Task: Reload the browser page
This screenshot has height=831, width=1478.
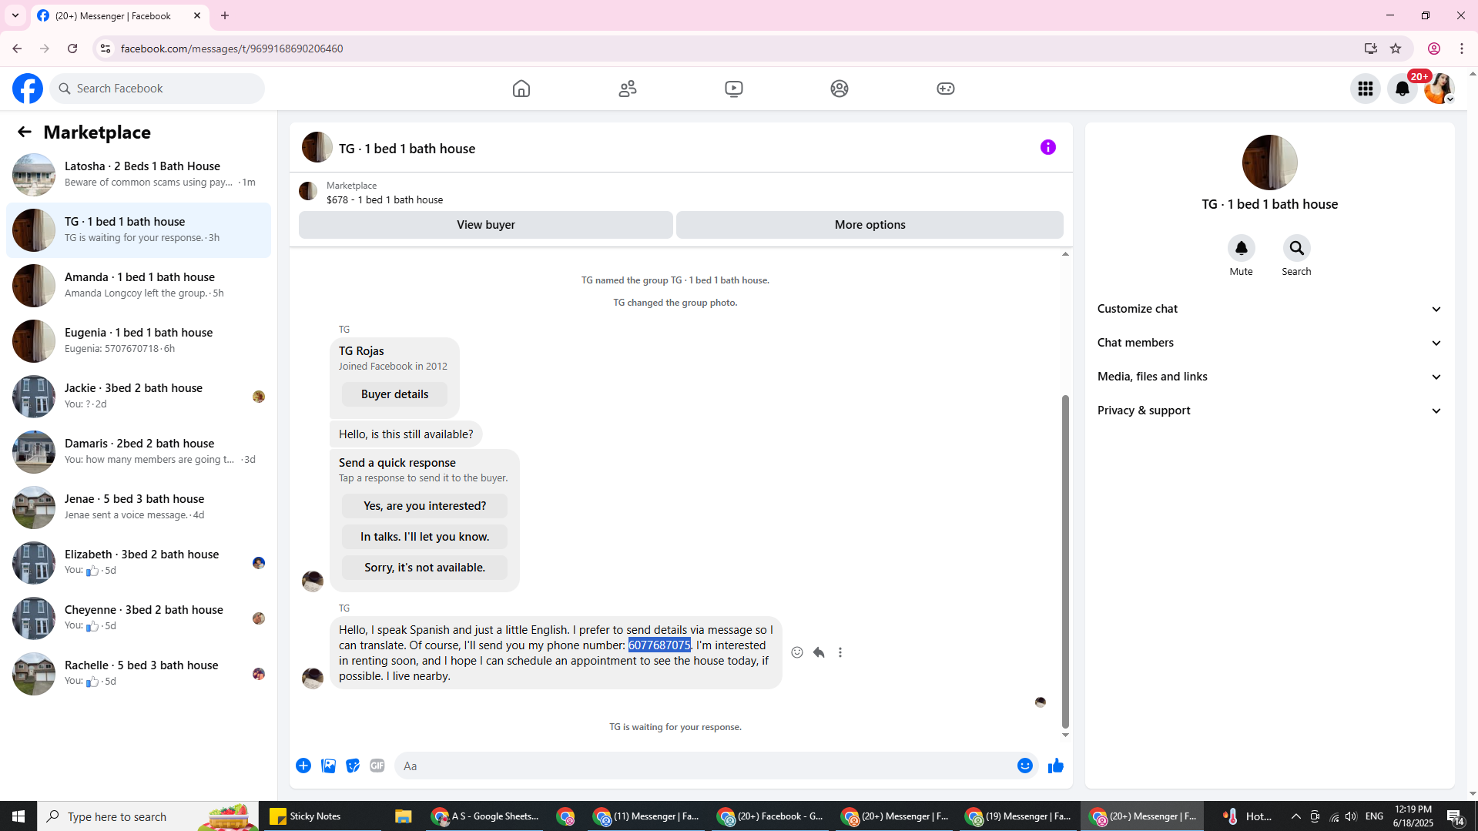Action: tap(72, 49)
